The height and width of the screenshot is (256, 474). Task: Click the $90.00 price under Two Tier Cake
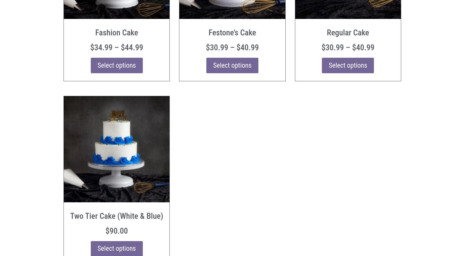[x=116, y=231]
